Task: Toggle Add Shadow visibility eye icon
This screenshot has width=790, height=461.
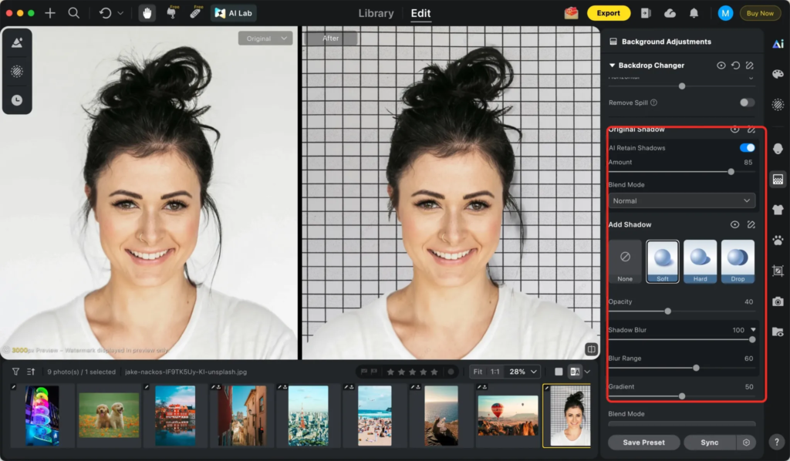Action: (734, 224)
